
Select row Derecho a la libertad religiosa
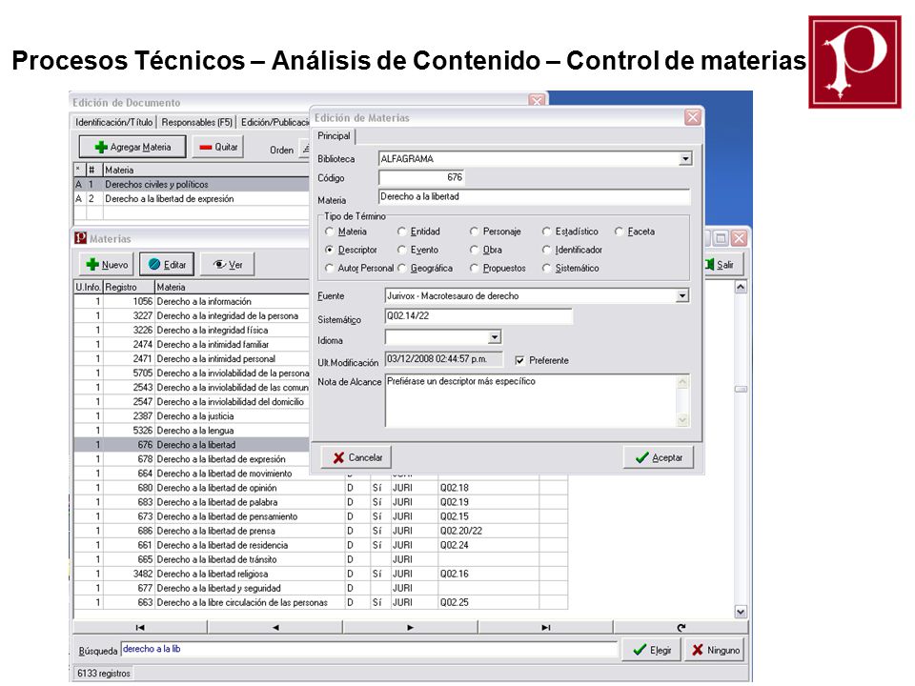coord(320,574)
